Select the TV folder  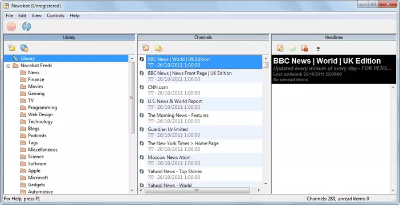31,100
